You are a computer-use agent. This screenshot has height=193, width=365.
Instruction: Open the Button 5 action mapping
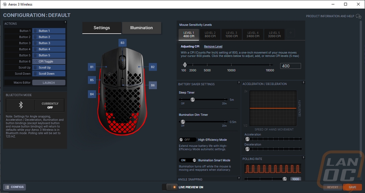49,55
